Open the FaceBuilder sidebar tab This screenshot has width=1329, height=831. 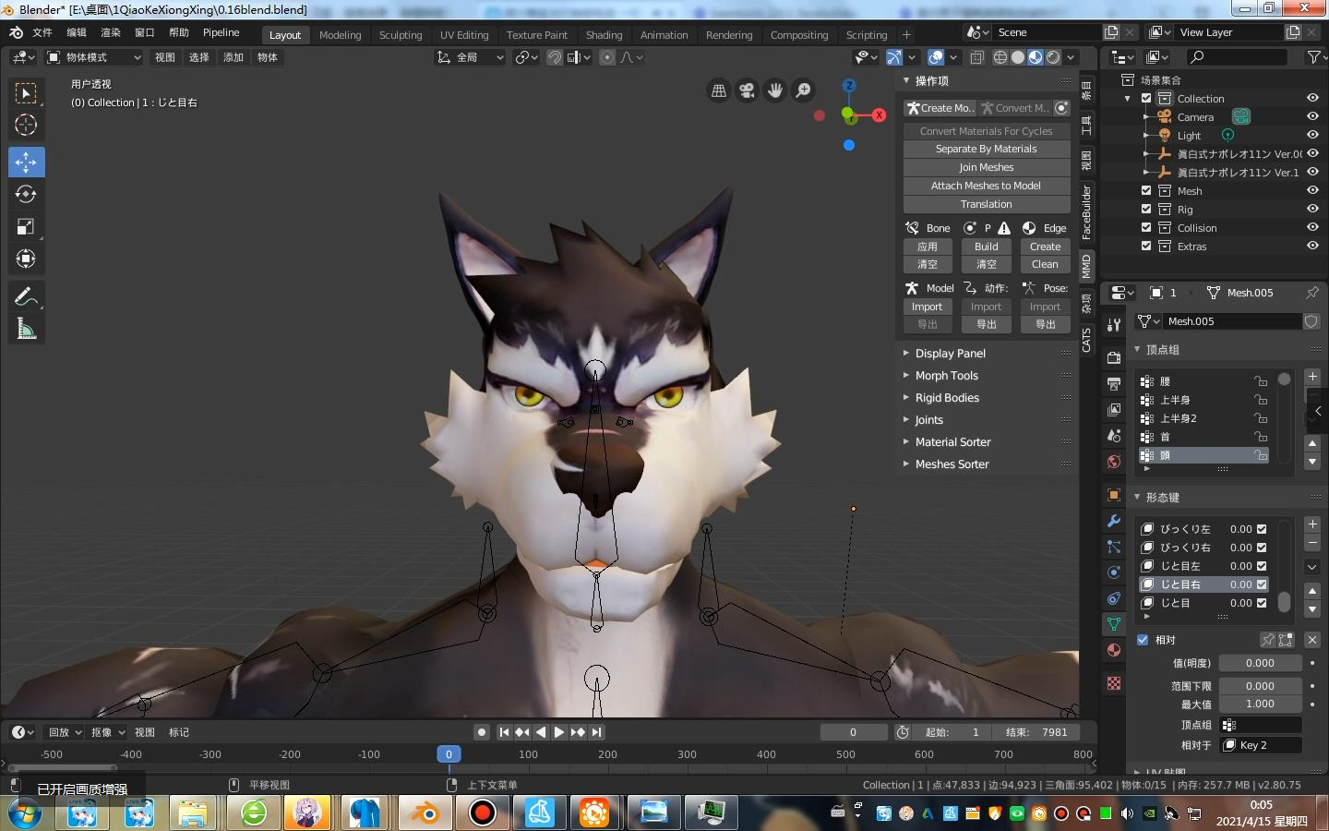tap(1086, 212)
